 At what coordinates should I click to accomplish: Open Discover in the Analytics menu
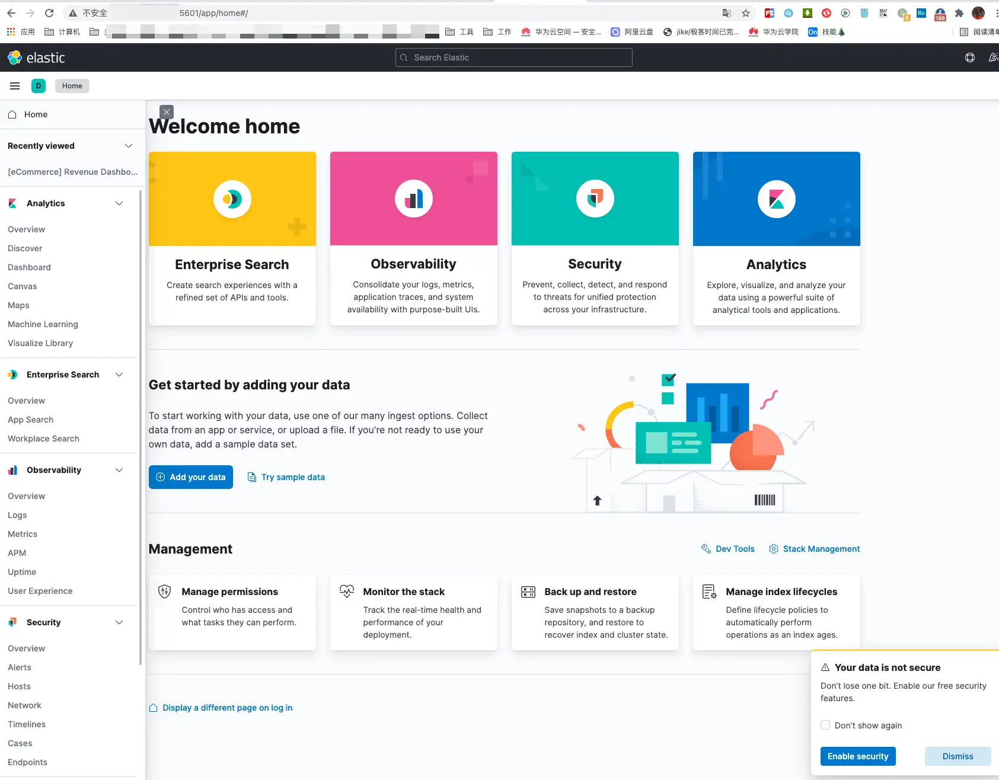[x=25, y=248]
